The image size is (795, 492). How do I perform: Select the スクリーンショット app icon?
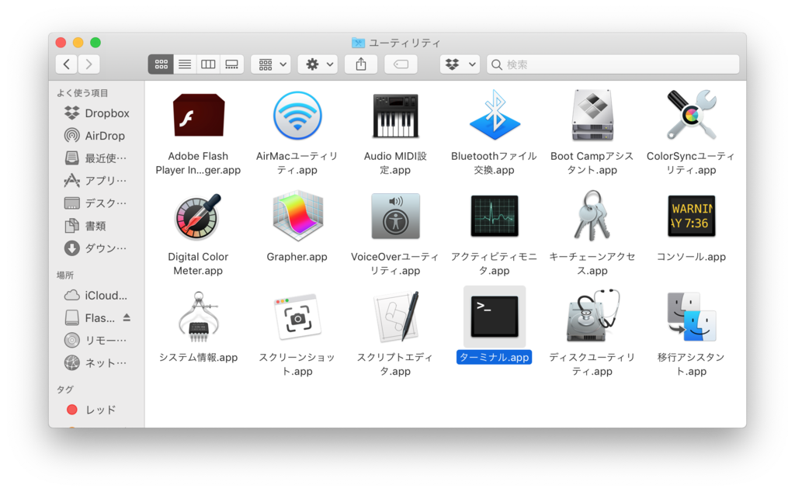(x=297, y=317)
